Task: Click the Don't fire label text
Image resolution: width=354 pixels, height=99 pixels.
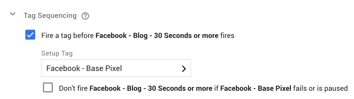Action: 203,89
